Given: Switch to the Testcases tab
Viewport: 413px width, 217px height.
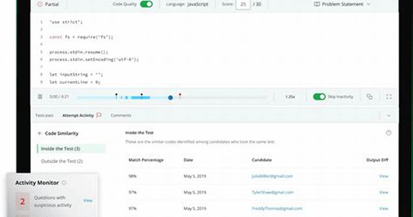Looking at the screenshot, I should [x=44, y=115].
